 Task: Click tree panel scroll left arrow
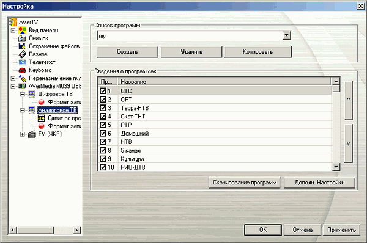12,230
